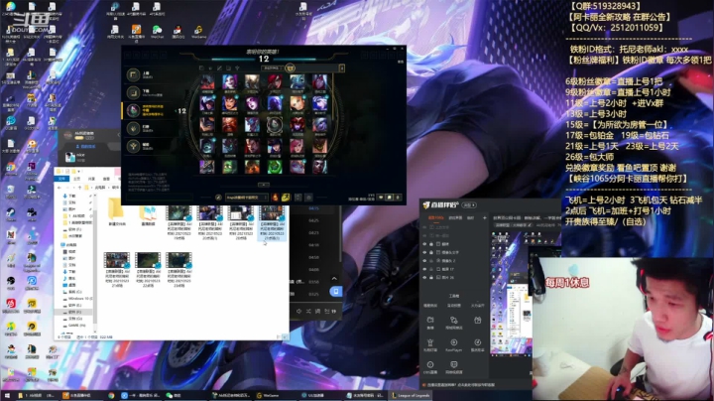This screenshot has height=401, width=714.
Task: Open the mode dropdown beside 直播伴侣 logo
Action: tap(469, 205)
